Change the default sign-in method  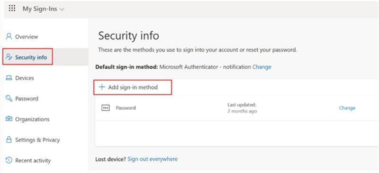pyautogui.click(x=262, y=67)
